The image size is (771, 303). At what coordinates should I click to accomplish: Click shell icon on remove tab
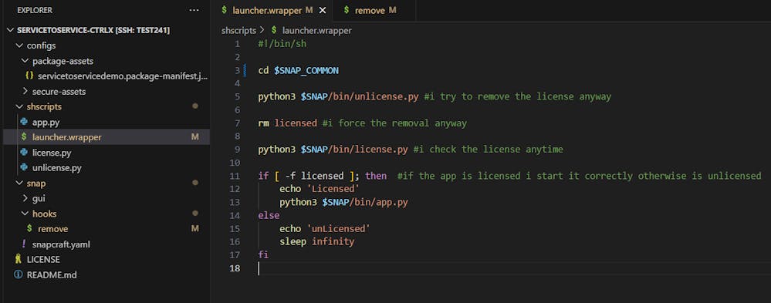(347, 10)
